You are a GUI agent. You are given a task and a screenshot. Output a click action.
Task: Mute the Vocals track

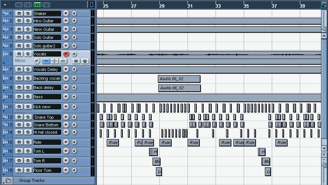(19, 54)
